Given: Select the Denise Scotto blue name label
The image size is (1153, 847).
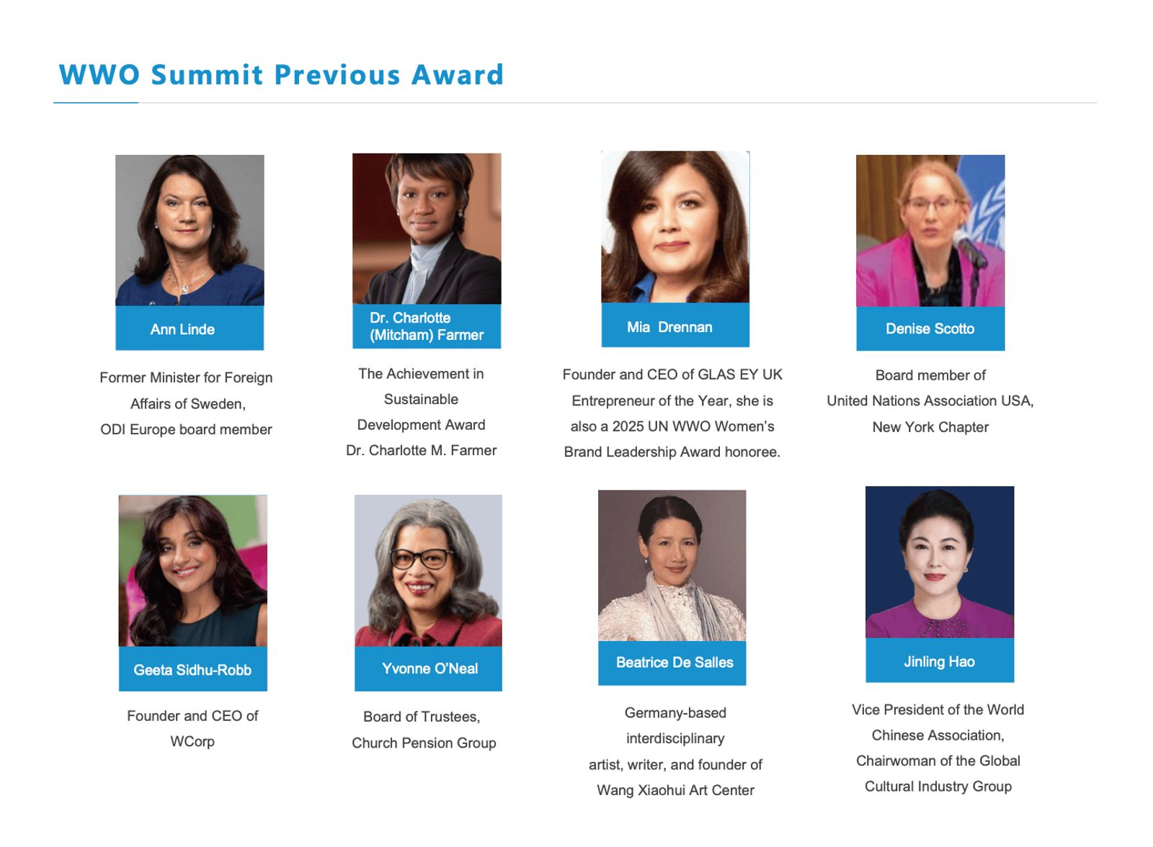Looking at the screenshot, I should (930, 328).
